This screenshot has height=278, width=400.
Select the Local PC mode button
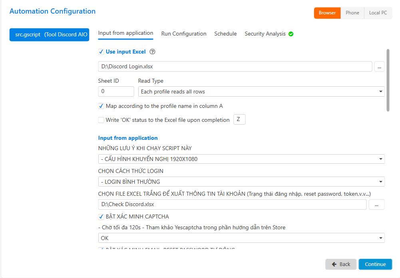[378, 13]
